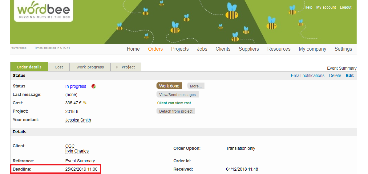Switch to the Cost tab
368x174 pixels.
coord(59,67)
